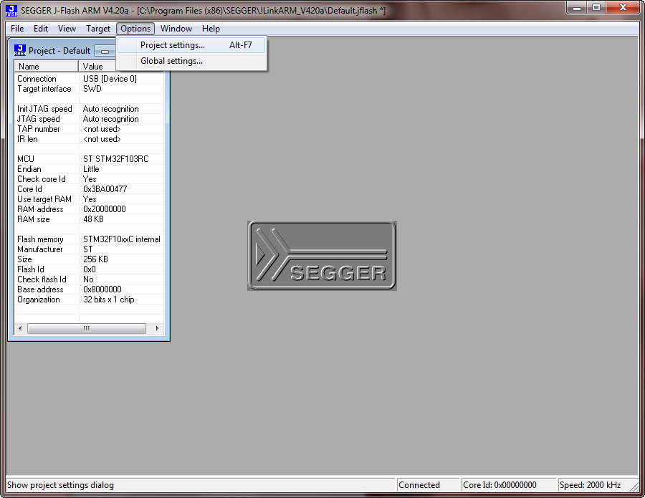The width and height of the screenshot is (645, 498).
Task: Open Project settings from the Options menu
Action: click(173, 45)
